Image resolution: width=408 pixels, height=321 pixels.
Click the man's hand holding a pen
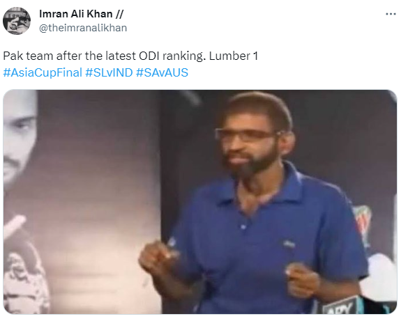pos(158,256)
